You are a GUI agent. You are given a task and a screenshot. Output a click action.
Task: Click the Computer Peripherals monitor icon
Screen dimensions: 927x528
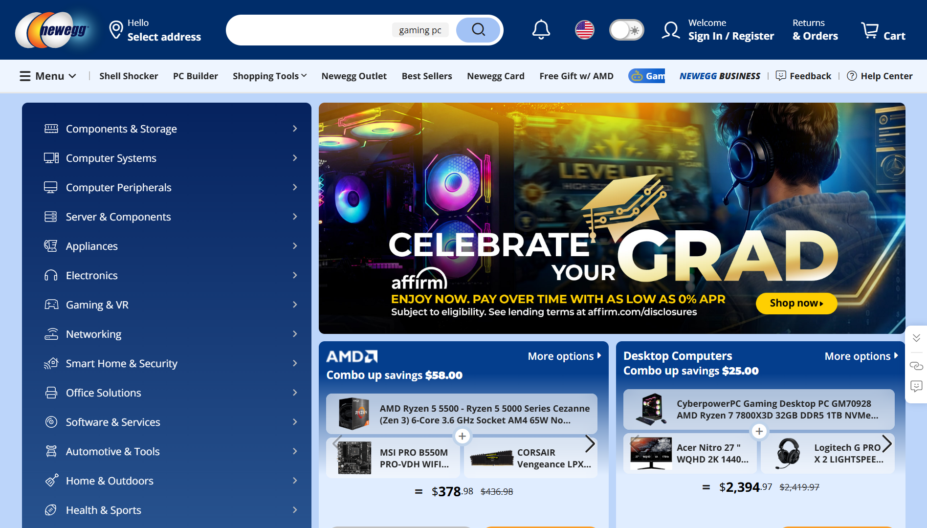coord(51,187)
